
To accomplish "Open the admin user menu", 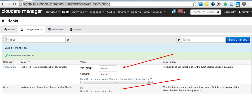I will click(245, 12).
